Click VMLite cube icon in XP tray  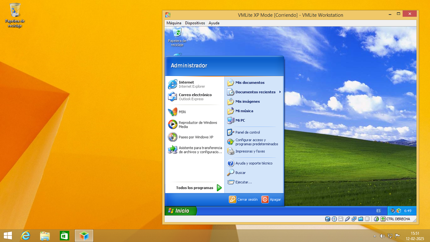[x=399, y=211]
